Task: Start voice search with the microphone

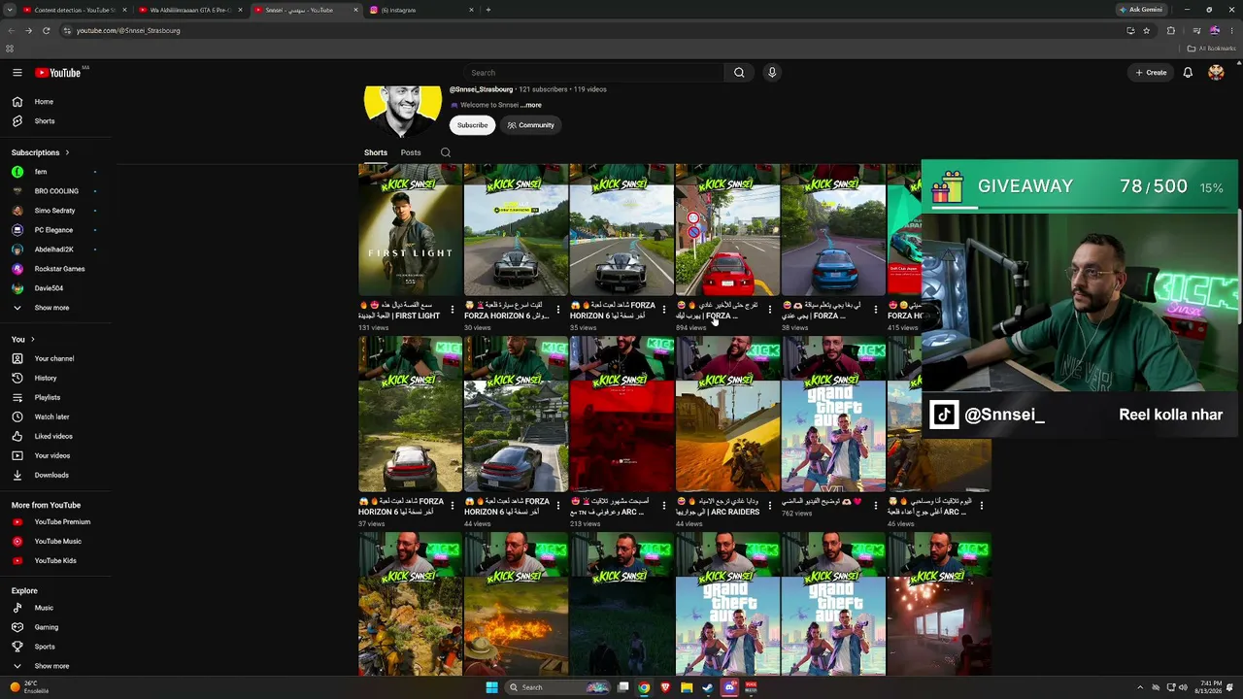Action: [772, 73]
